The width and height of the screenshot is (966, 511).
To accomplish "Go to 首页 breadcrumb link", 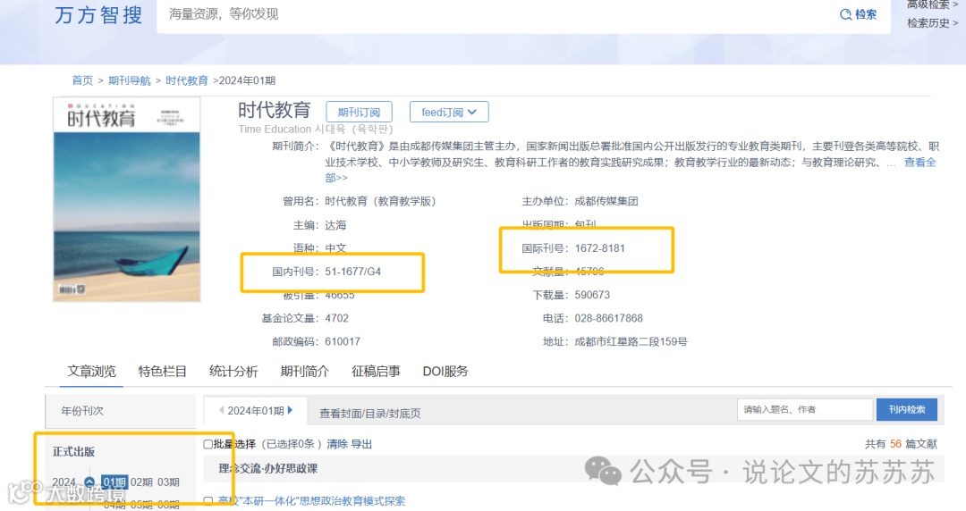I will pyautogui.click(x=82, y=80).
